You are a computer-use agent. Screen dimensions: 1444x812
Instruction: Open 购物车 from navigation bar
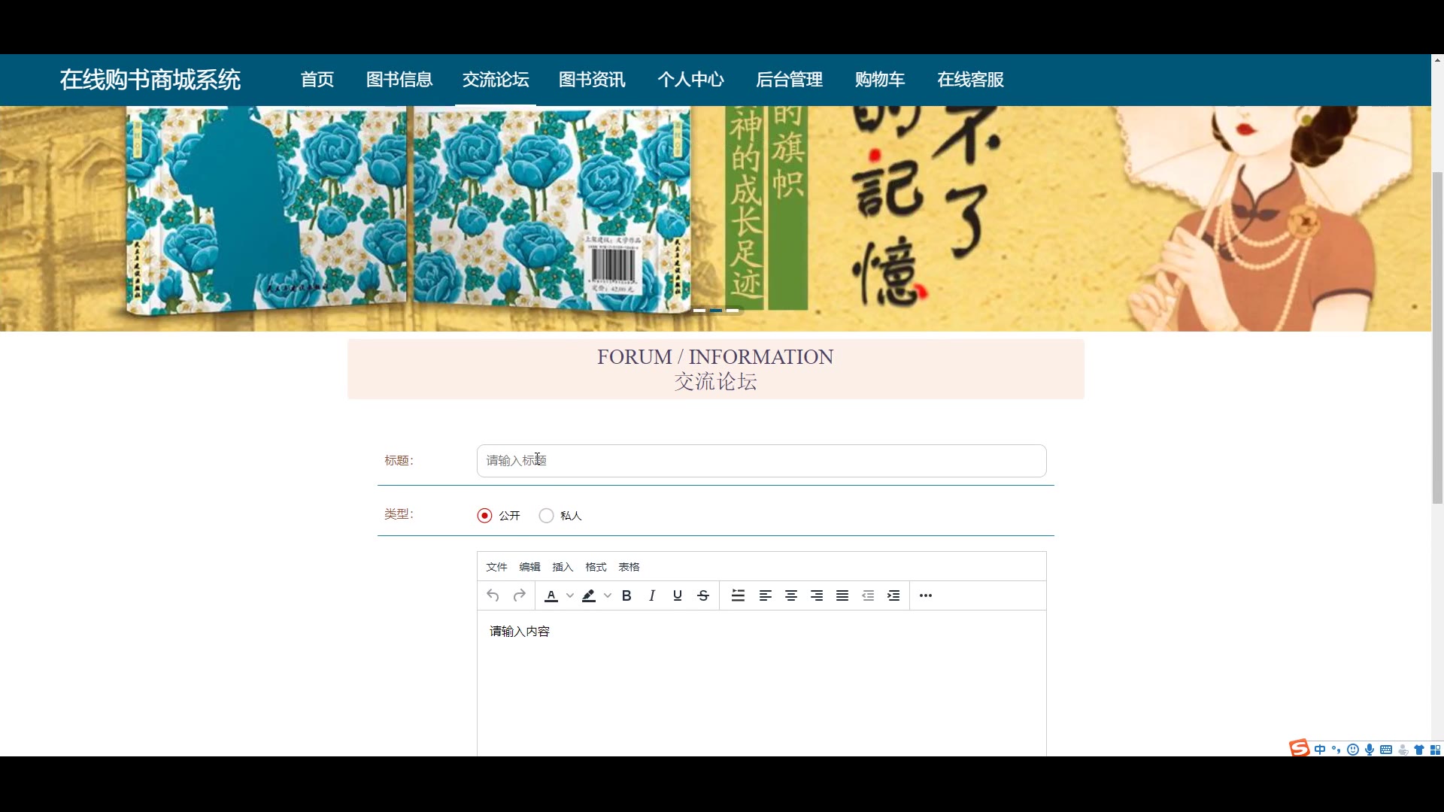[x=880, y=80]
